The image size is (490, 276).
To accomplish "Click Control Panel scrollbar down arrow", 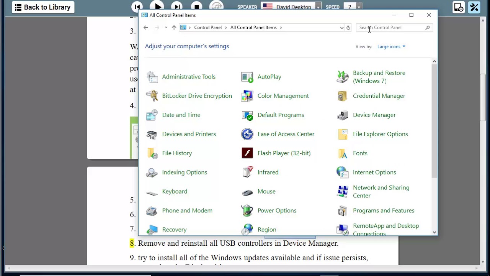I will click(x=434, y=232).
